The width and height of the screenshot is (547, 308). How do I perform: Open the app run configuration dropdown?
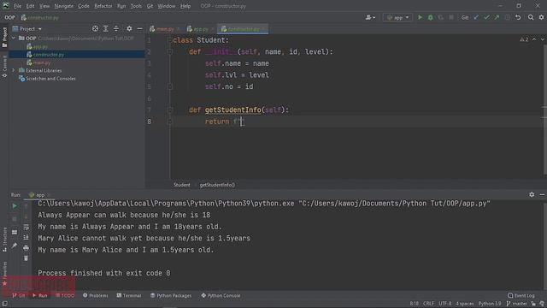[x=397, y=17]
